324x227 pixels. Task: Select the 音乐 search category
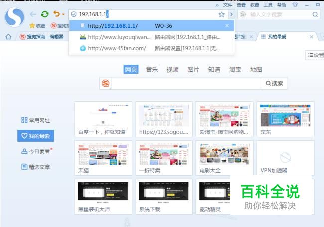click(x=152, y=69)
